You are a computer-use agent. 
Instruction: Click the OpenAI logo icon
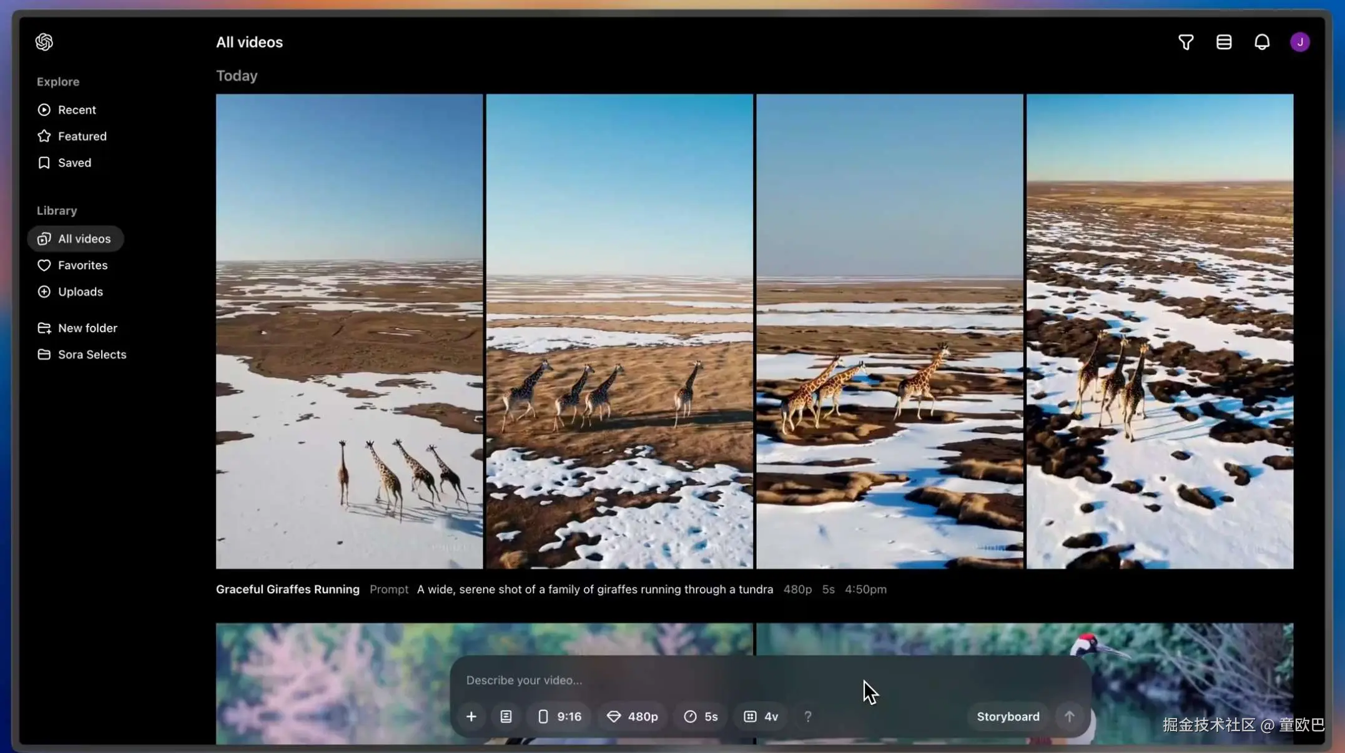coord(44,42)
